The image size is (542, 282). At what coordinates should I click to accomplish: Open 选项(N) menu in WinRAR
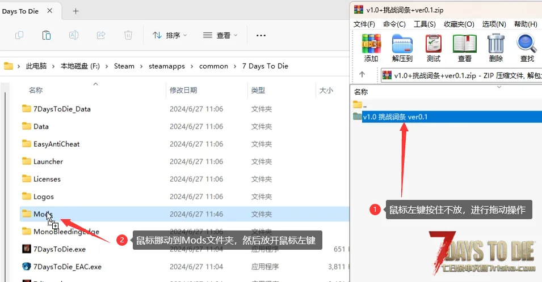[494, 24]
